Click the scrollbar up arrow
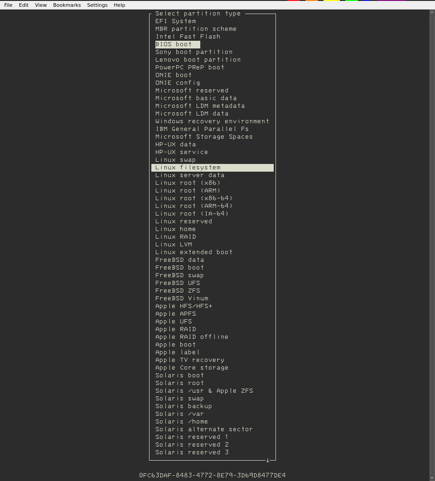Screen dimensions: 435x481 click(432, 13)
